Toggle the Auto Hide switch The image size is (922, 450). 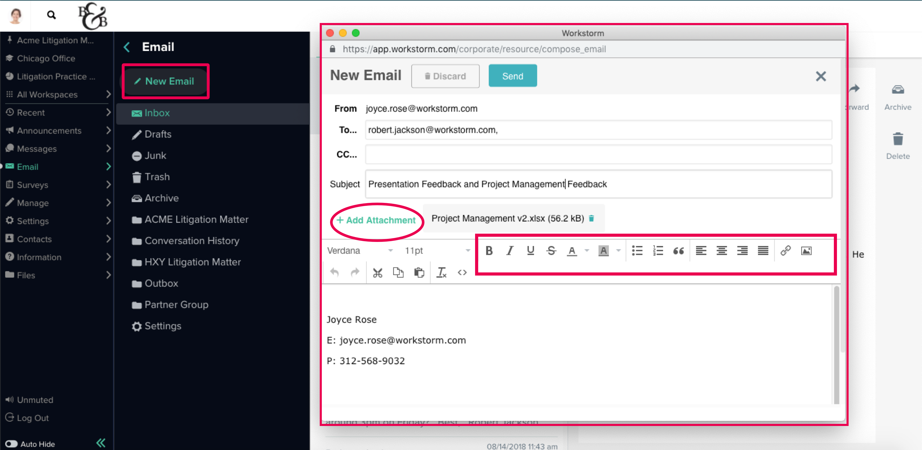point(11,444)
